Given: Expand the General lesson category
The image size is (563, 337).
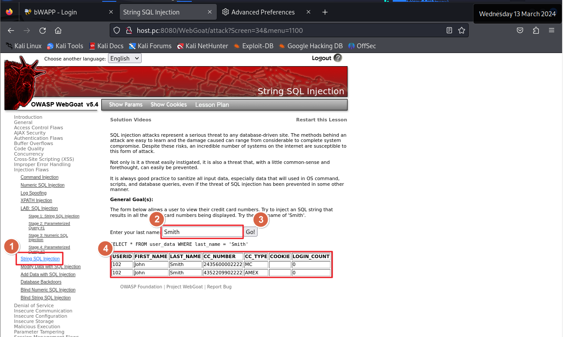Looking at the screenshot, I should [23, 122].
